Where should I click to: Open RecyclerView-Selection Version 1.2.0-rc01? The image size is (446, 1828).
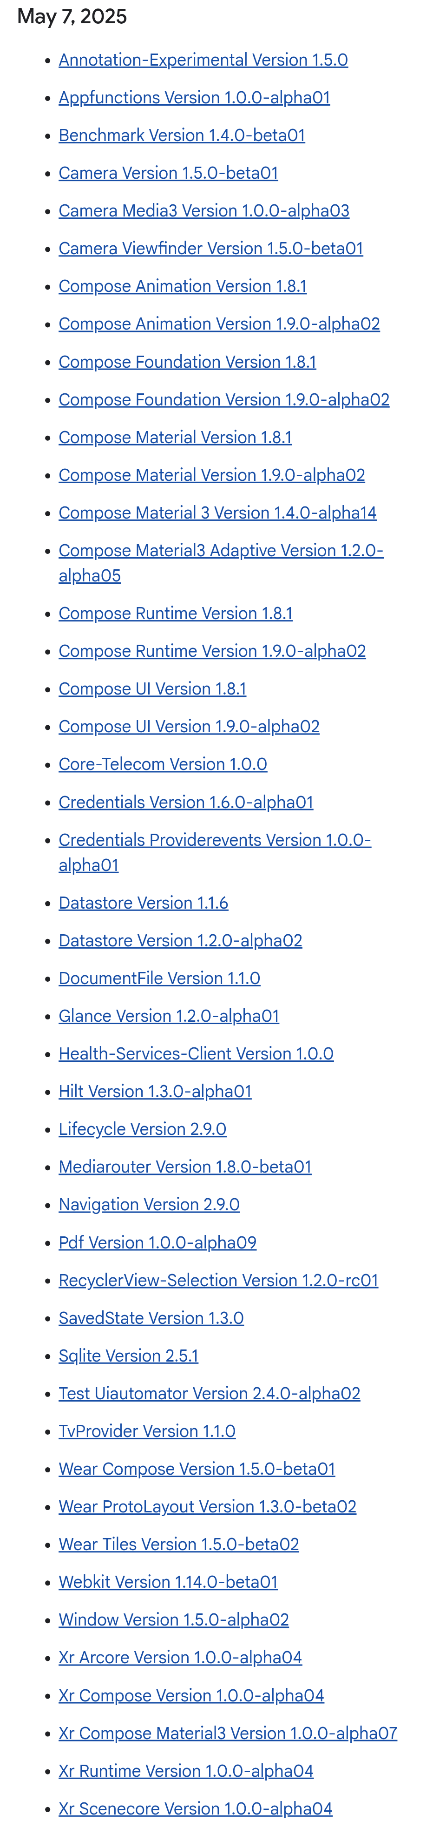(x=219, y=1280)
